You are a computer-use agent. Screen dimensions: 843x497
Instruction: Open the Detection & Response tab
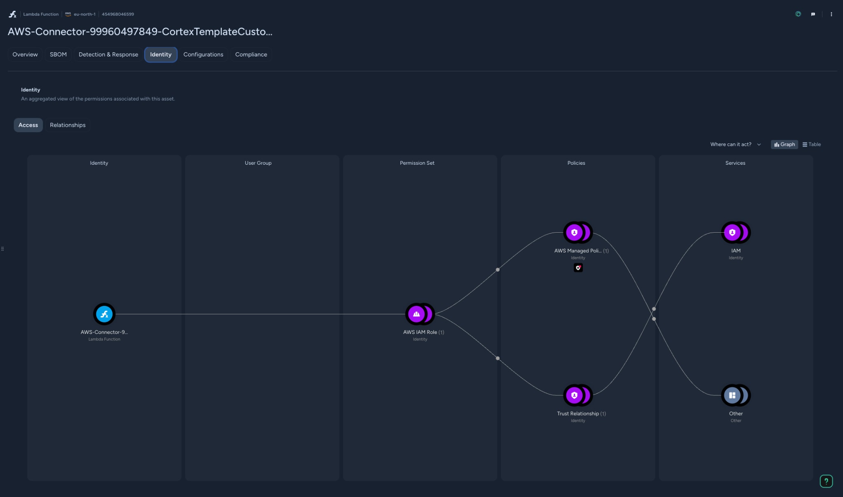point(108,54)
